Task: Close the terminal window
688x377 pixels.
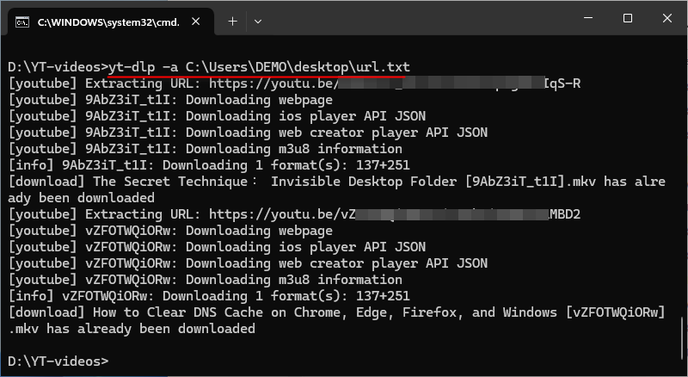Action: tap(667, 18)
